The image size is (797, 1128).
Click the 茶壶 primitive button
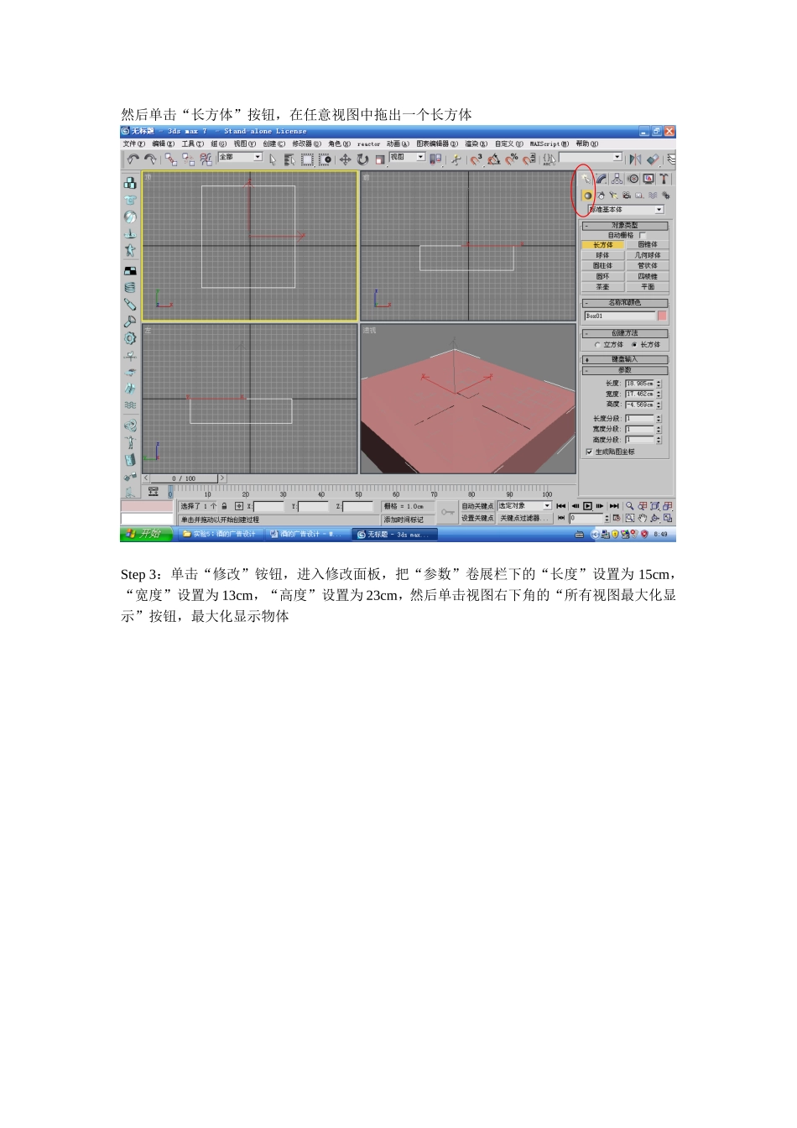click(602, 286)
